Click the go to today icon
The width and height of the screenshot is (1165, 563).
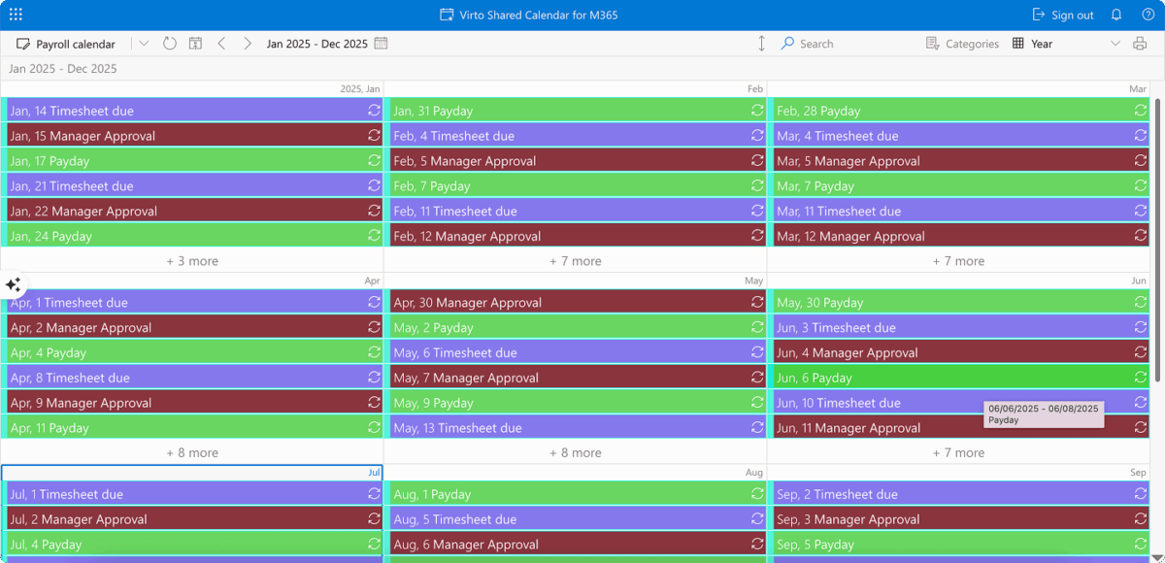tap(195, 44)
